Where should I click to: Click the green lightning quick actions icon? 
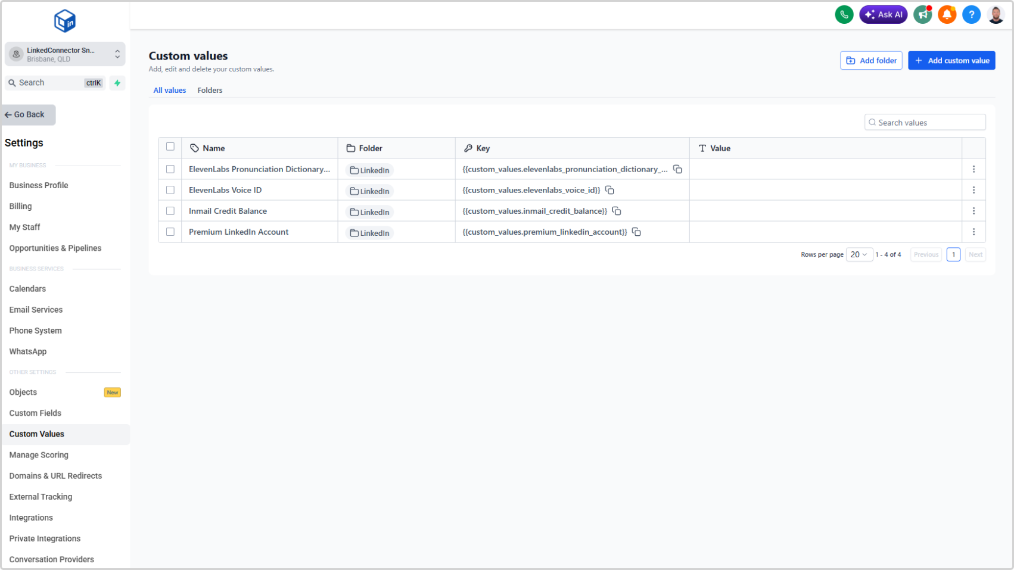pos(117,83)
